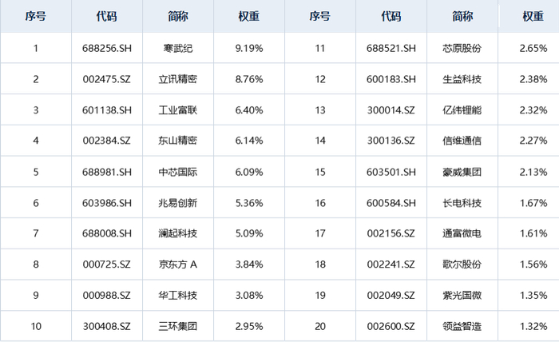Select code 002156.SZ
Screen dimensions: 559x342
tap(391, 233)
